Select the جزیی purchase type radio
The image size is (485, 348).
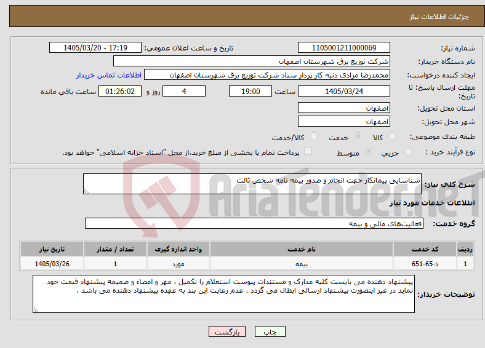408,151
